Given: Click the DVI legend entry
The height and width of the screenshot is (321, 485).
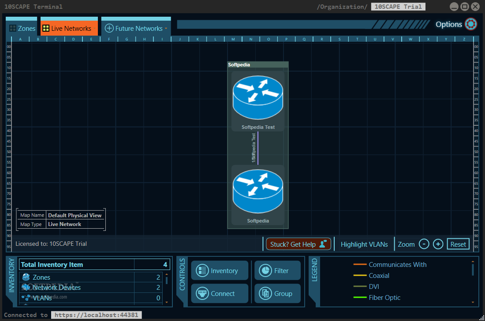Looking at the screenshot, I should (x=366, y=286).
